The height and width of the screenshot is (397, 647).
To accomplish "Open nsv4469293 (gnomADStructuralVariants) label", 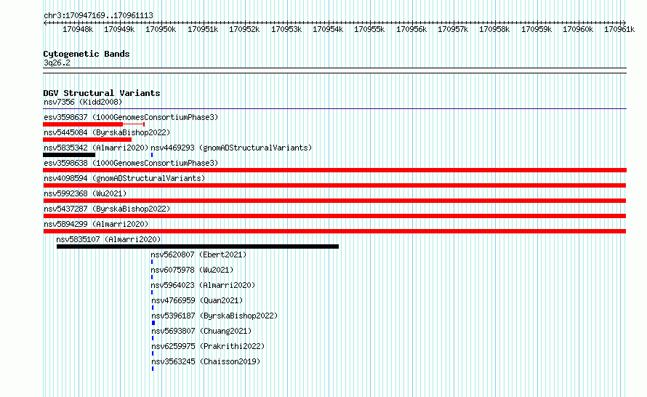I will pos(231,148).
